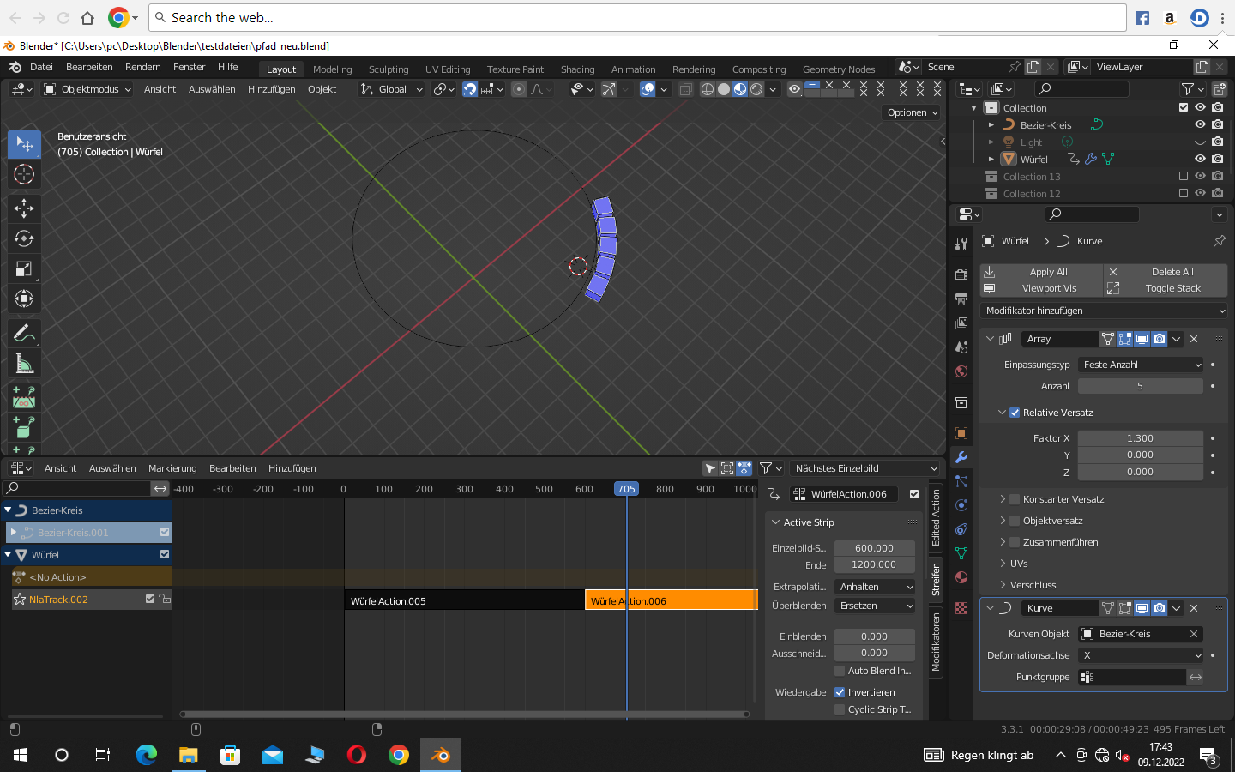Expand the Konstanter Versatz section
1235x772 pixels.
[x=1003, y=499]
